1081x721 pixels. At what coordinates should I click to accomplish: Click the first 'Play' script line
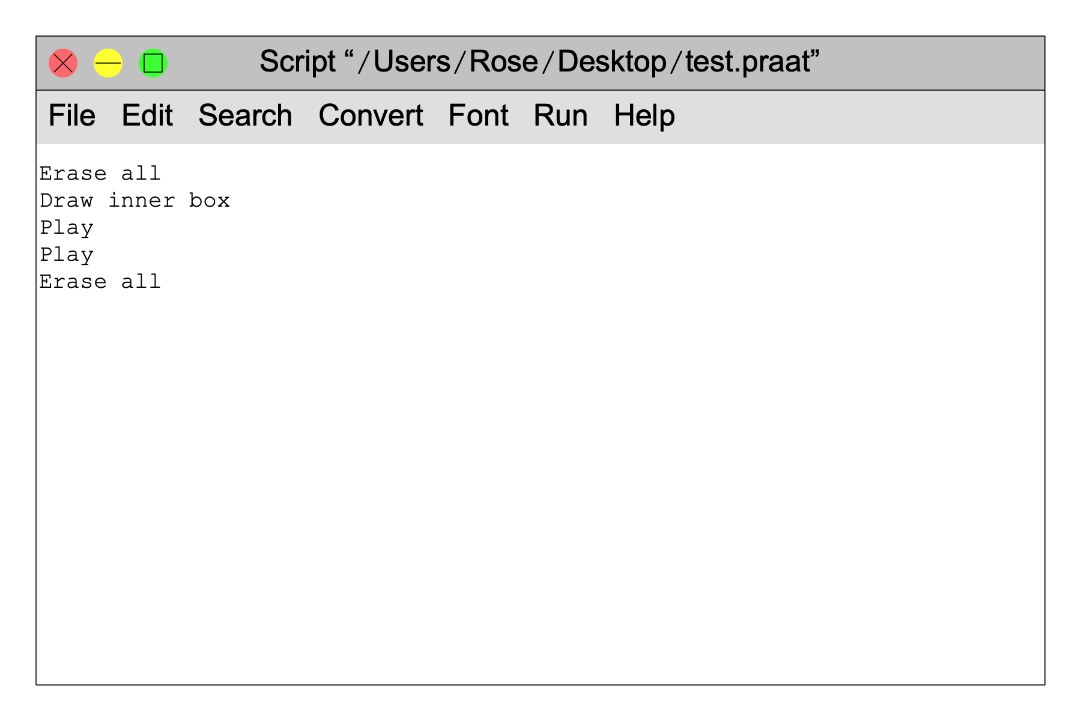pos(67,228)
